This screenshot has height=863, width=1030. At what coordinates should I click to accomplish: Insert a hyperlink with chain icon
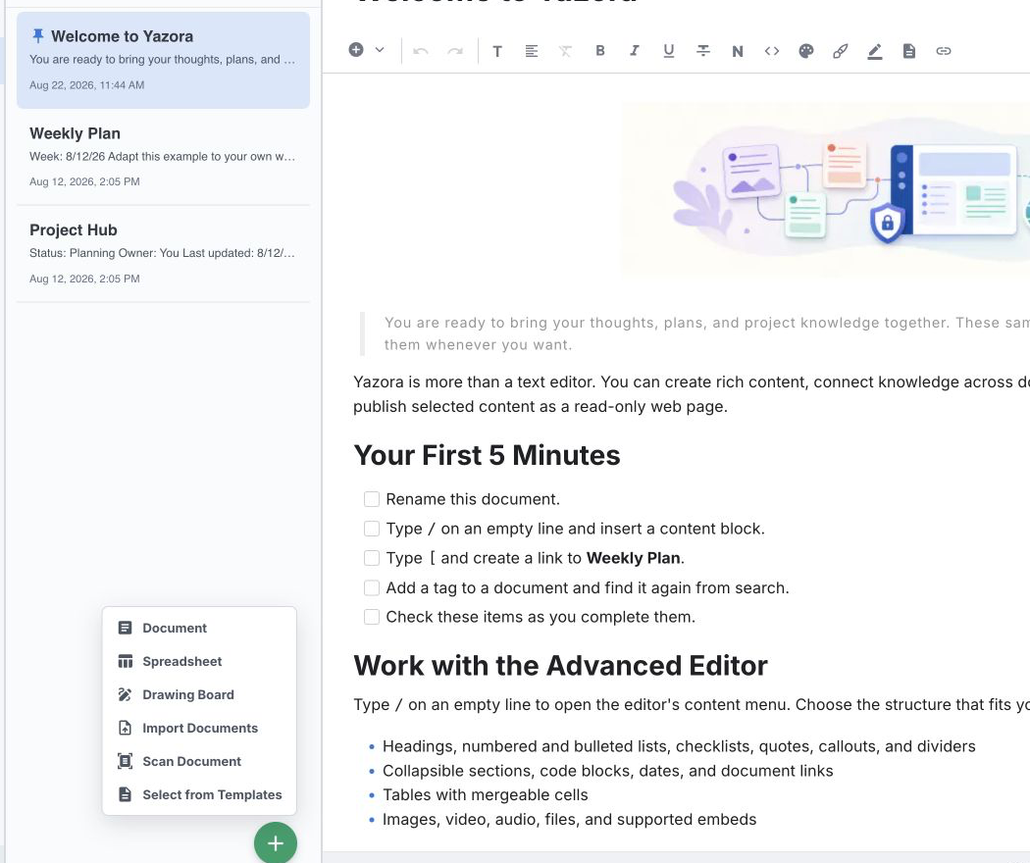(944, 51)
